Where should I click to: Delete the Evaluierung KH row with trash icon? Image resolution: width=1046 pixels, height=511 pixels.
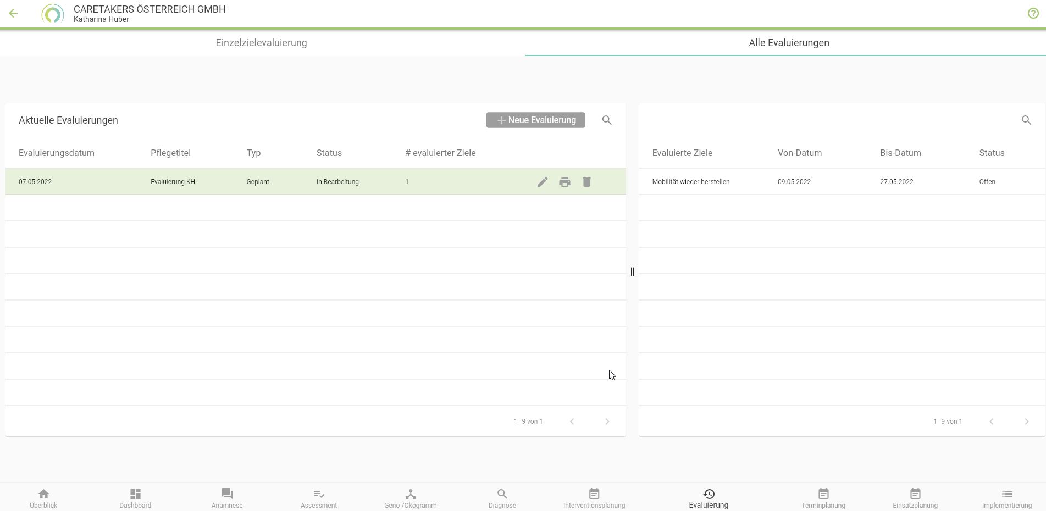click(586, 182)
